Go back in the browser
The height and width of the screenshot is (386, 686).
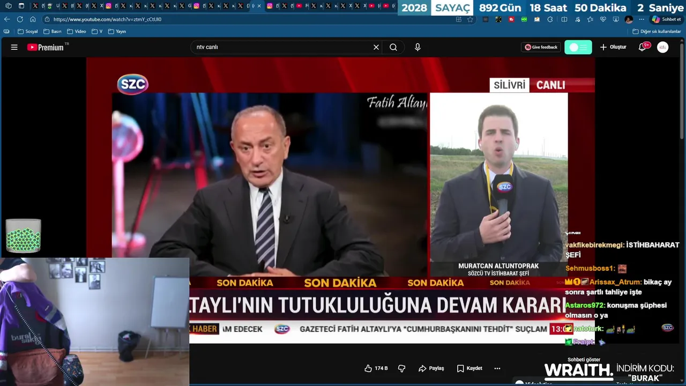[x=7, y=19]
